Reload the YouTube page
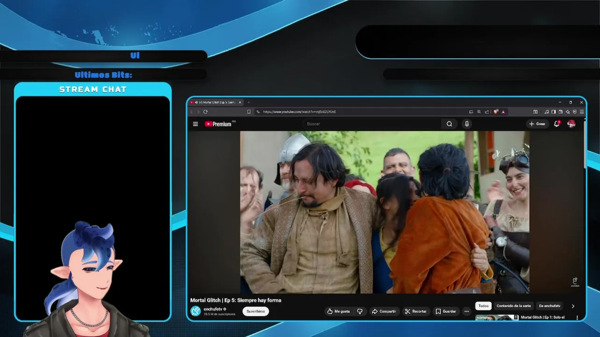Screen dimensions: 600x337 coord(205,112)
